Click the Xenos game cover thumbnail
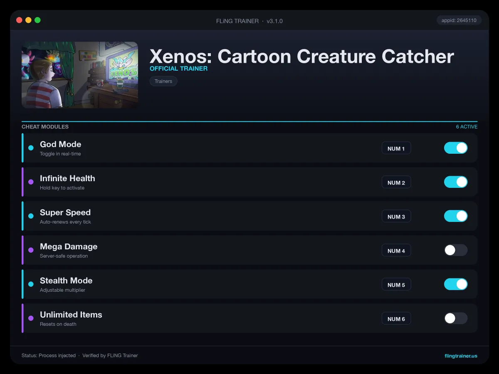 [80, 75]
